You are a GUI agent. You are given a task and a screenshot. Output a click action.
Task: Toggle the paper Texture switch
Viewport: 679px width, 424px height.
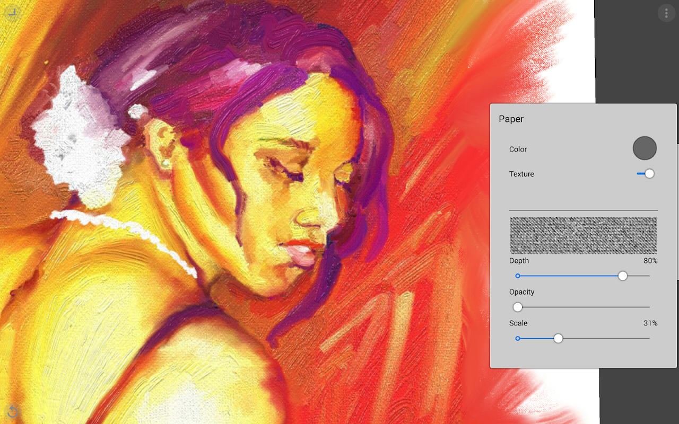(x=646, y=173)
